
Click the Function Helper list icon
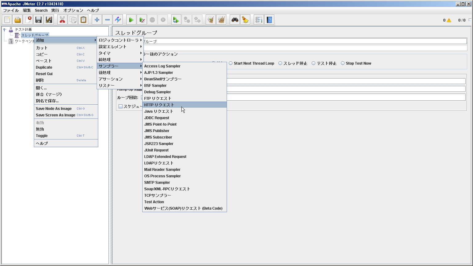(259, 20)
